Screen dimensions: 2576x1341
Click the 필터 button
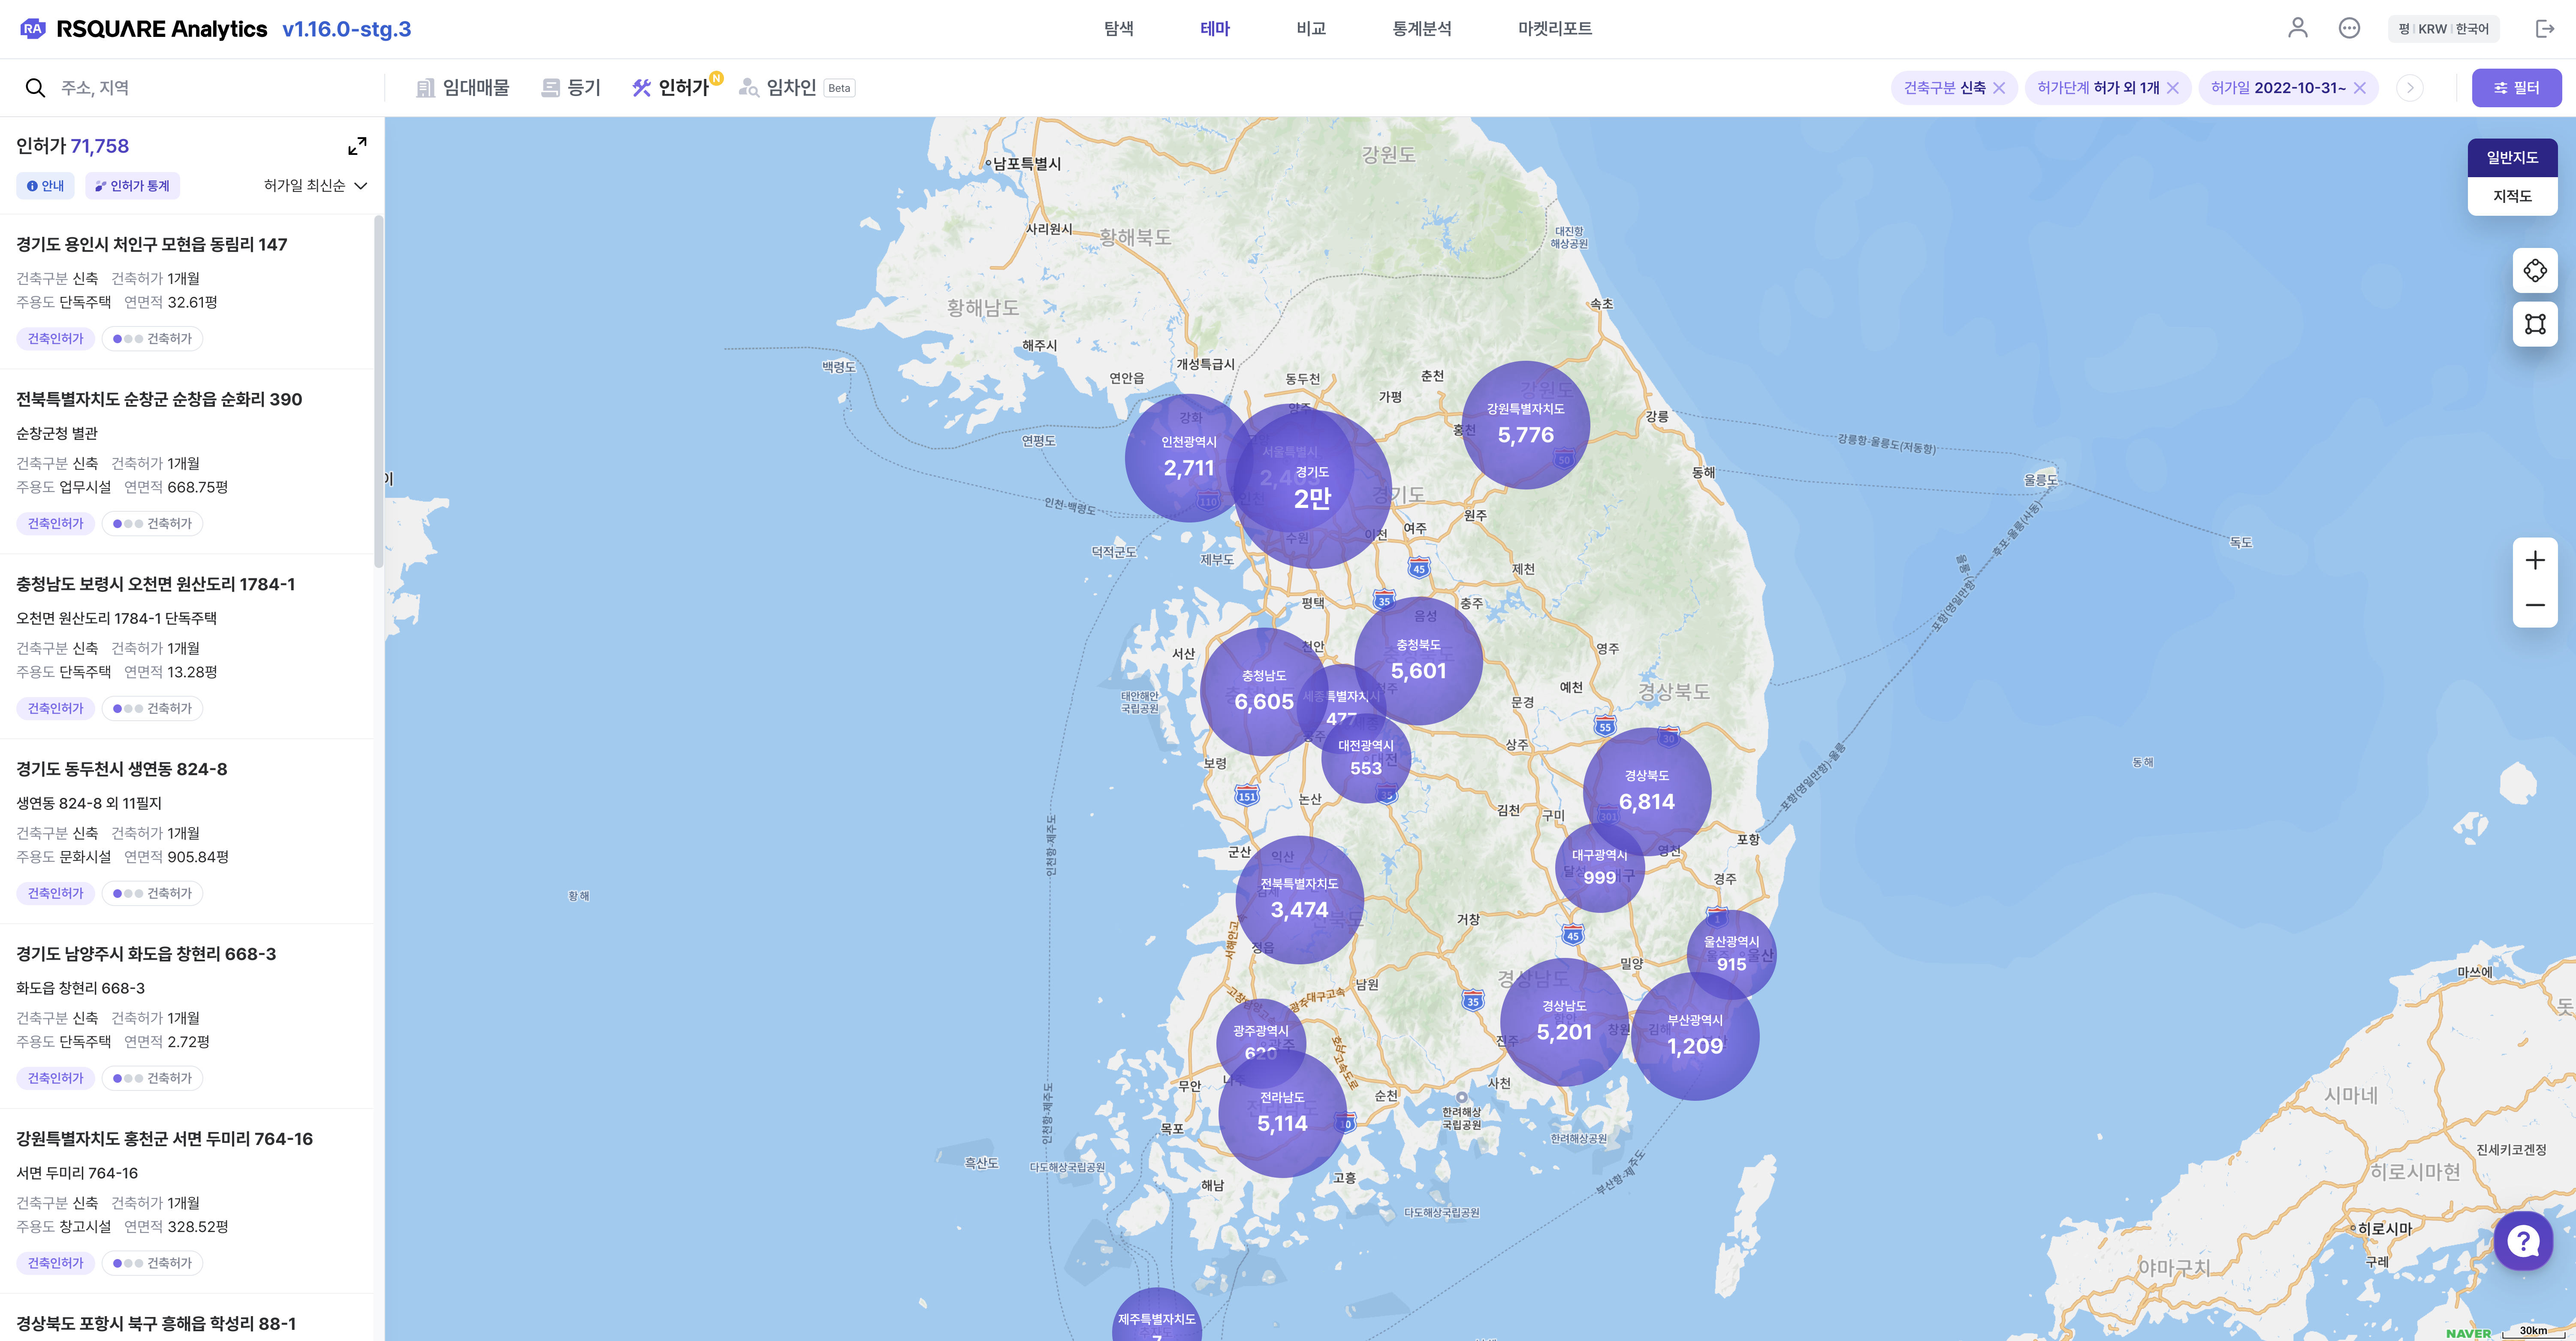click(2516, 88)
